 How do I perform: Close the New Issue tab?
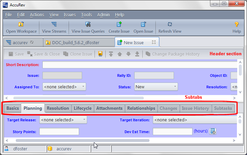click(154, 42)
